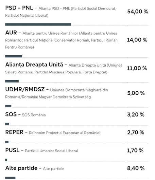Click the SOS 3,20 % percentage

tap(136, 114)
